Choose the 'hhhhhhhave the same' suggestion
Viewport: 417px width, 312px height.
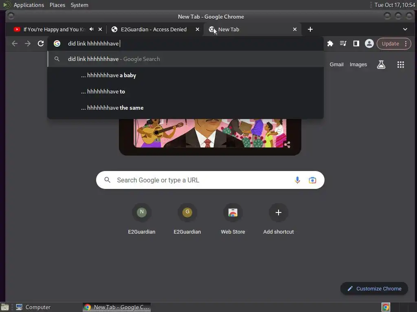(x=186, y=108)
